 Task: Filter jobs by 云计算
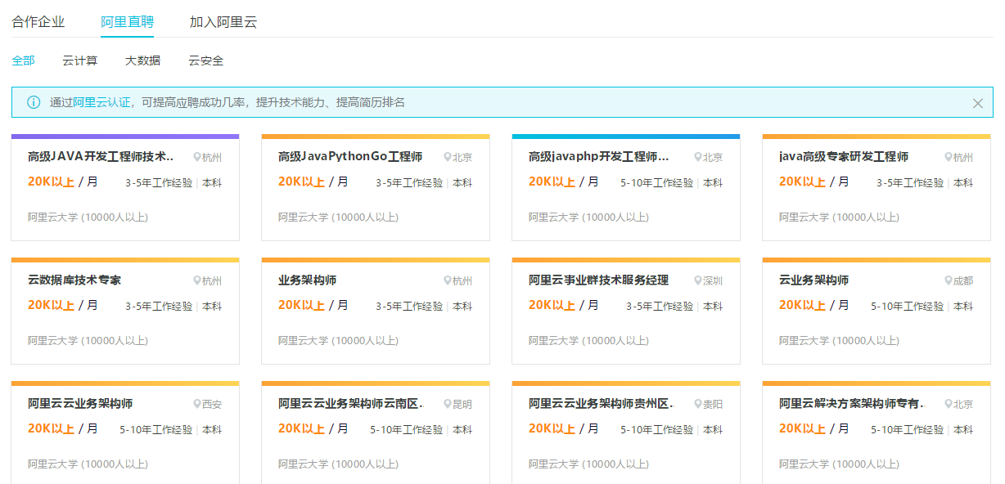click(80, 60)
